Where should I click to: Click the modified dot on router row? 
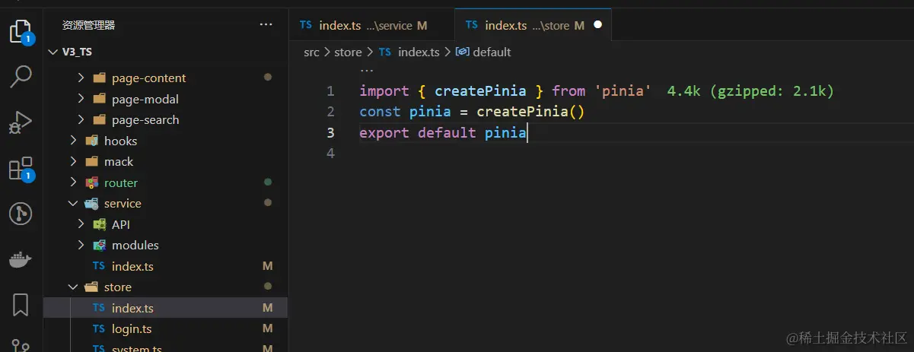pos(267,182)
